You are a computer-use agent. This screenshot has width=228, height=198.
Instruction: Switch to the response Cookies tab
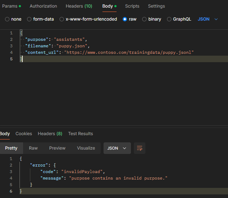pyautogui.click(x=24, y=134)
